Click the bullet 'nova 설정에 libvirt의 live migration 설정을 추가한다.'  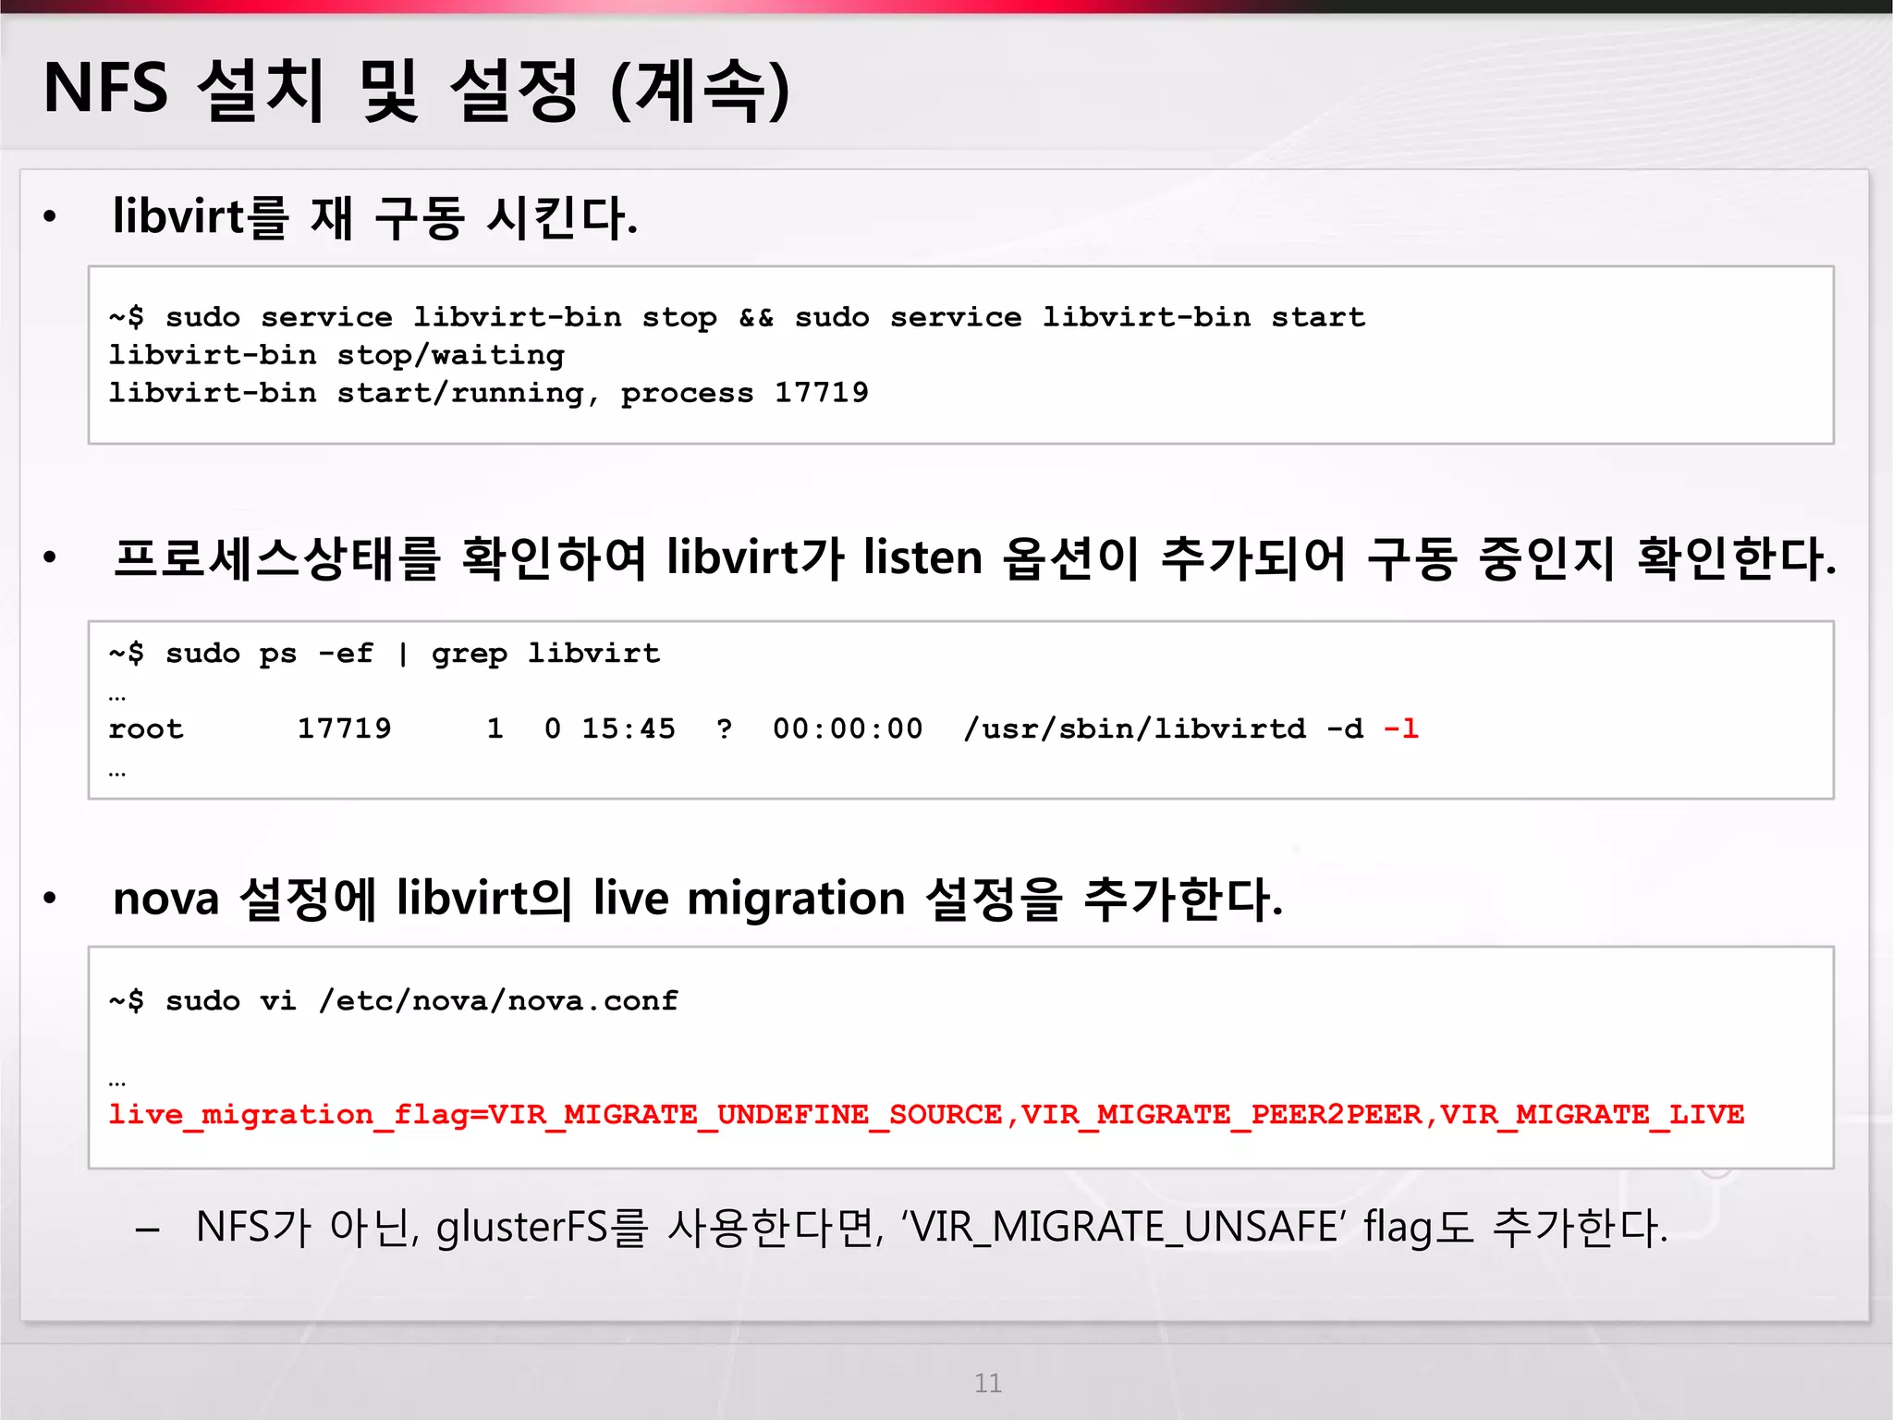click(x=698, y=899)
